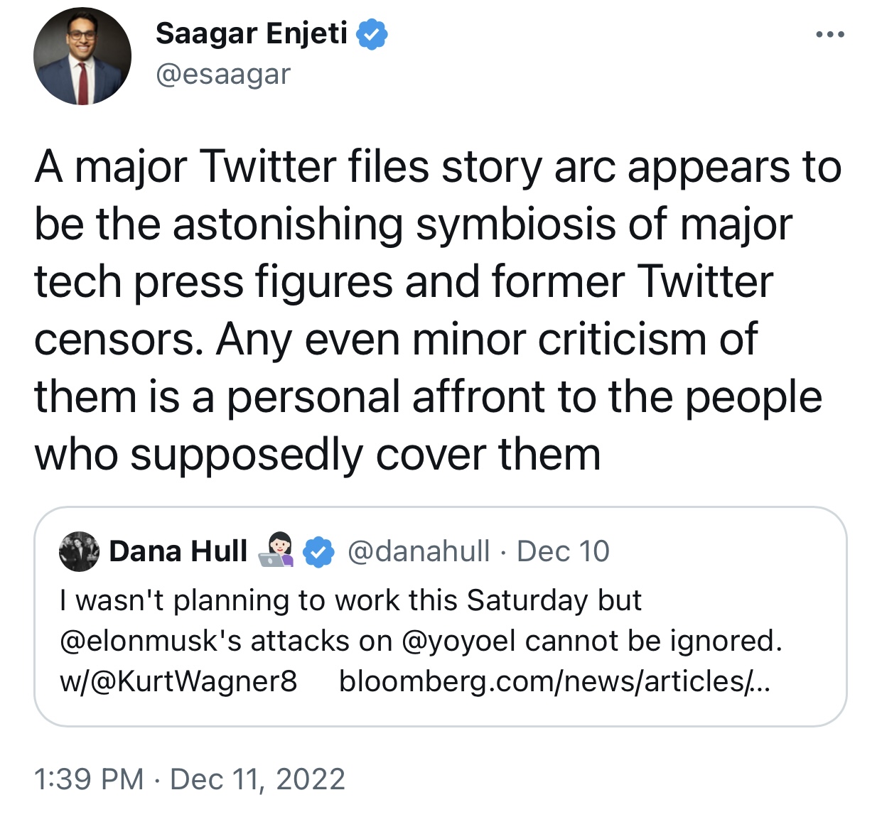The image size is (882, 817).
Task: Click Saagar Enjeti's profile picture
Action: click(x=82, y=56)
